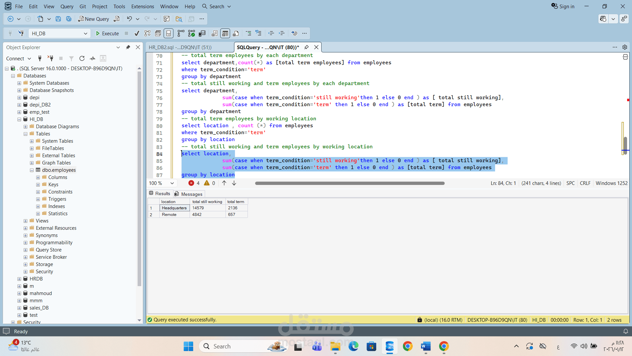Click the Refresh icon in Object Explorer
The width and height of the screenshot is (632, 356).
click(82, 59)
